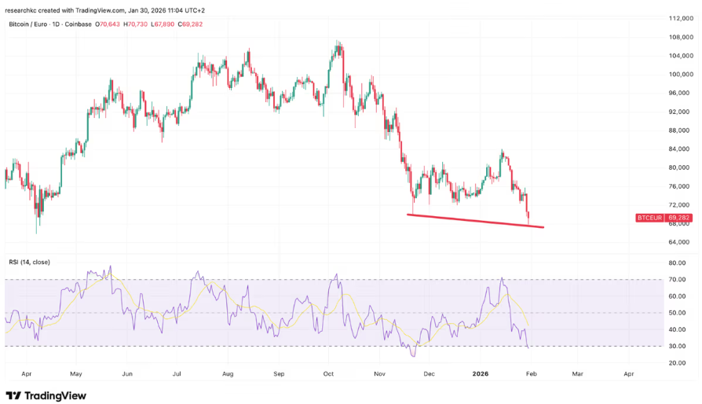Click the Feb label on time axis
This screenshot has width=702, height=404.
coord(533,376)
